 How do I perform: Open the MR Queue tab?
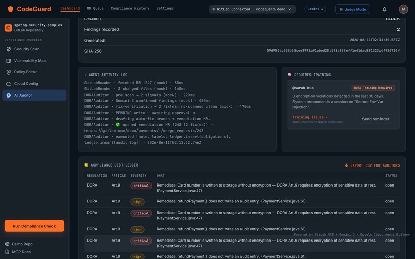pos(95,8)
